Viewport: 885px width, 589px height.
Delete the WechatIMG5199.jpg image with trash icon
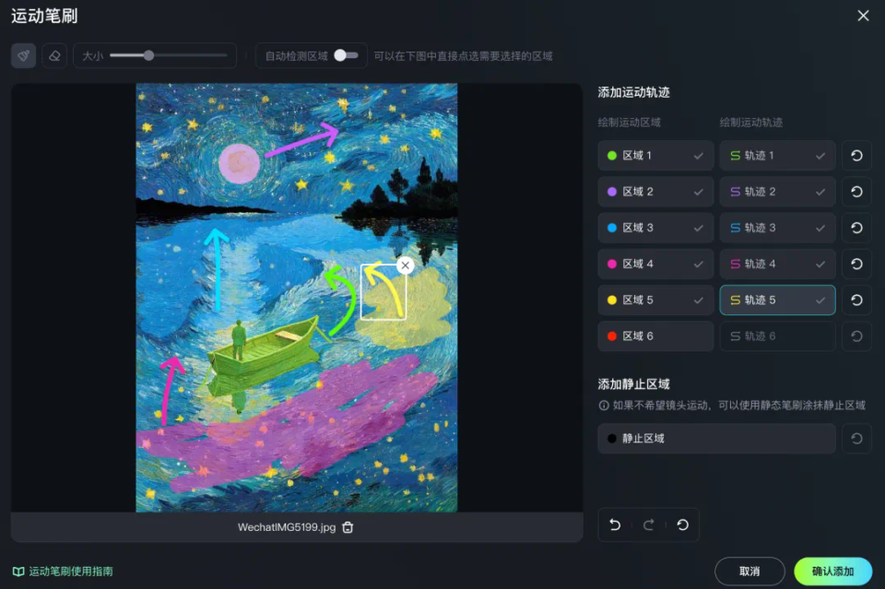tap(348, 527)
